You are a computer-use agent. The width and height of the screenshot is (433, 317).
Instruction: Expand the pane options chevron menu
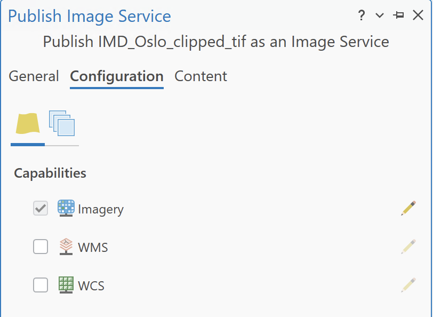(x=380, y=15)
